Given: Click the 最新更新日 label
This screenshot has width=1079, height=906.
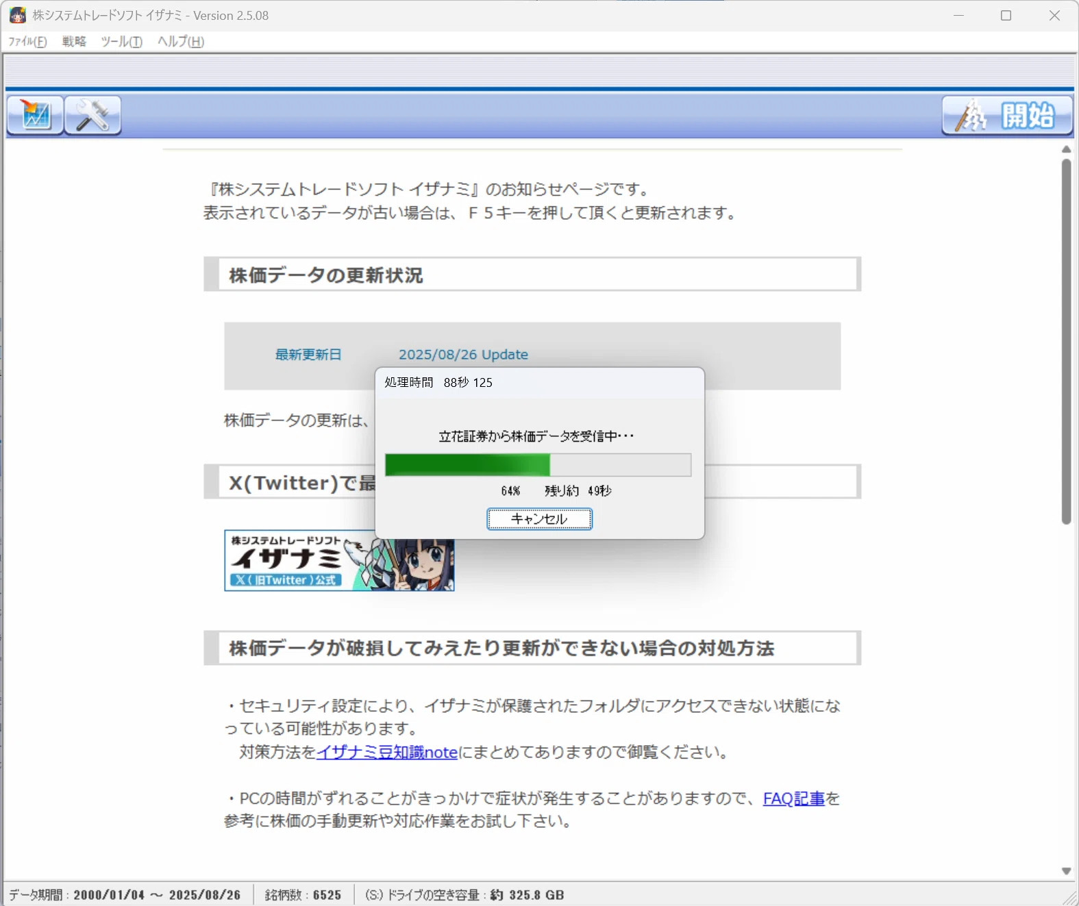Looking at the screenshot, I should point(308,355).
